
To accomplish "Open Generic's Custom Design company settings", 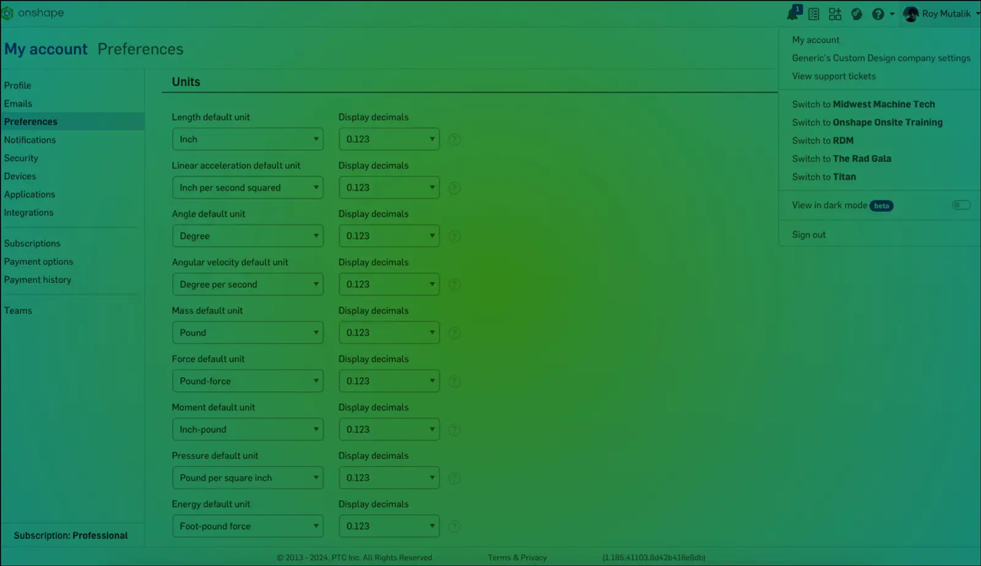I will (881, 58).
